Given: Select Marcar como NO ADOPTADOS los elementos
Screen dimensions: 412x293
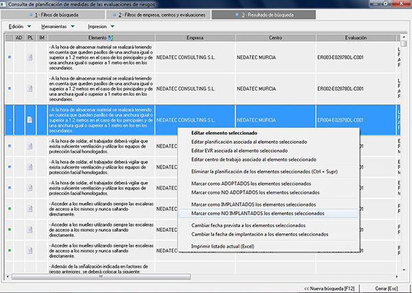Looking at the screenshot, I should pyautogui.click(x=255, y=192).
